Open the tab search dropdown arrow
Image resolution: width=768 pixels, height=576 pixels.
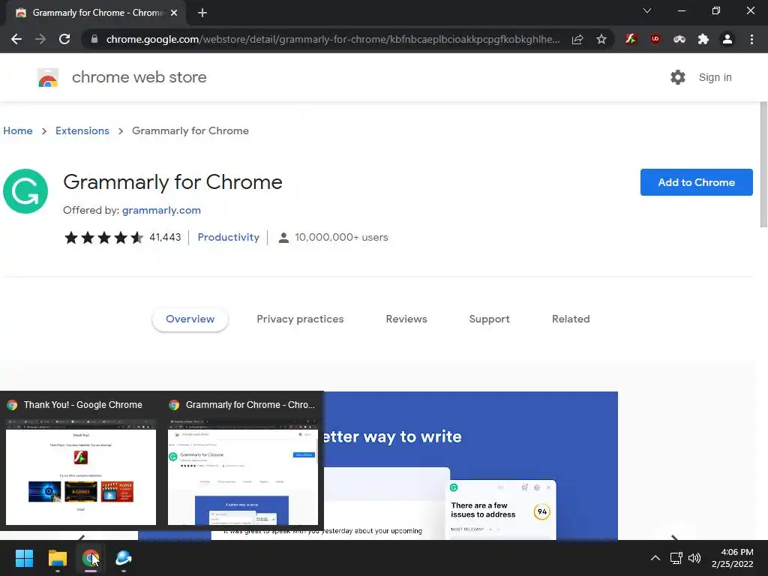point(647,10)
